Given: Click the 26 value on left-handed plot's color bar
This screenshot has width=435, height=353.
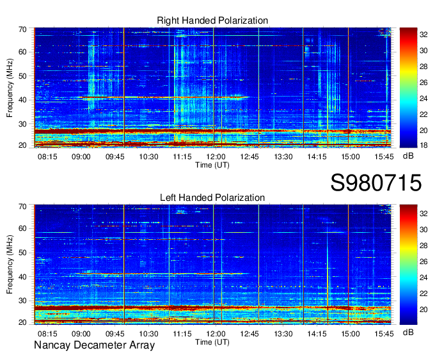Looking at the screenshot, I should point(423,262).
